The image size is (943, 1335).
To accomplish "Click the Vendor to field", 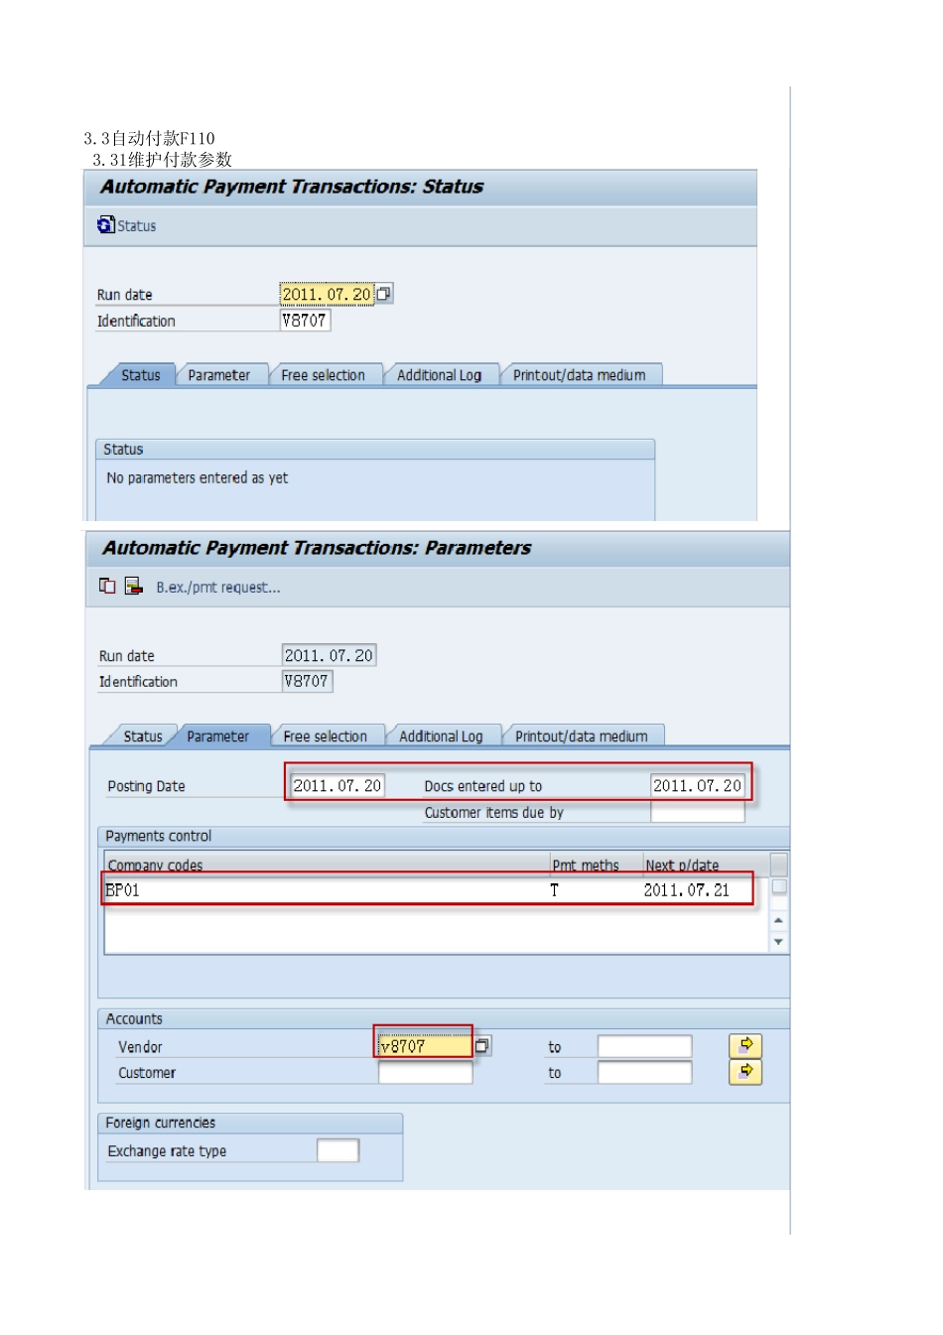I will pos(644,1046).
